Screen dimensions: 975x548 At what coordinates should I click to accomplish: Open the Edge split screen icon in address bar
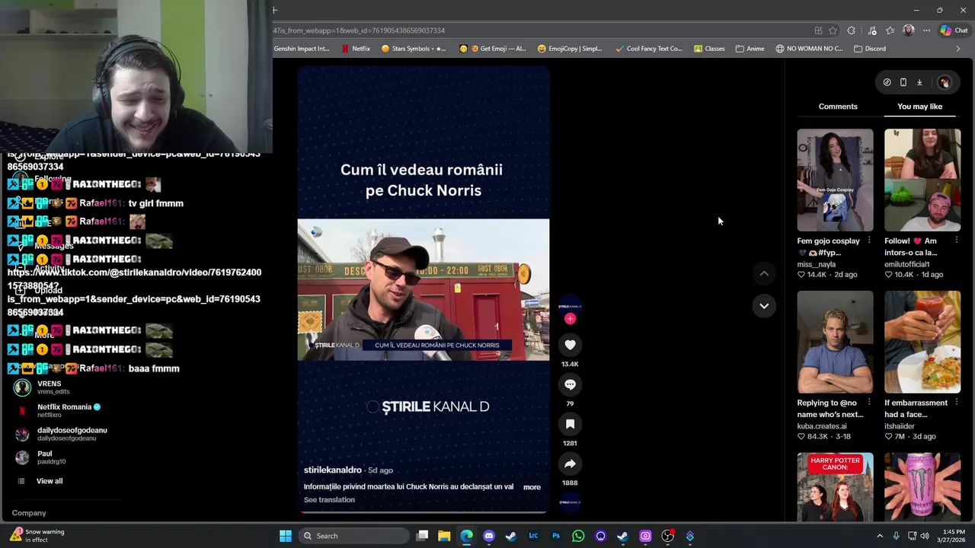[818, 30]
